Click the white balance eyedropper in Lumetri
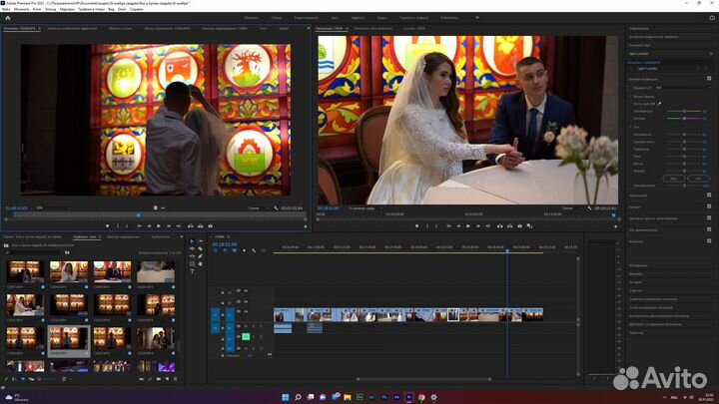 661,102
